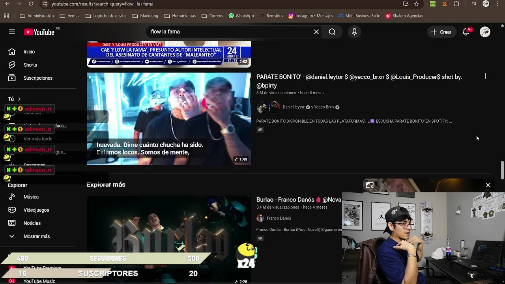
Task: Click the Explorar más heading
Action: [106, 185]
